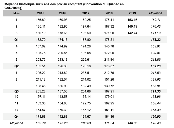Click the 2019 average value 148.36
The height and width of the screenshot is (128, 174).
(x=132, y=123)
